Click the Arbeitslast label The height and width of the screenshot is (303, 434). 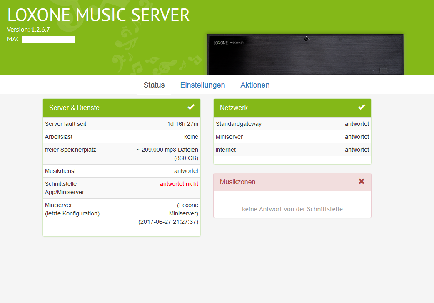pos(59,137)
